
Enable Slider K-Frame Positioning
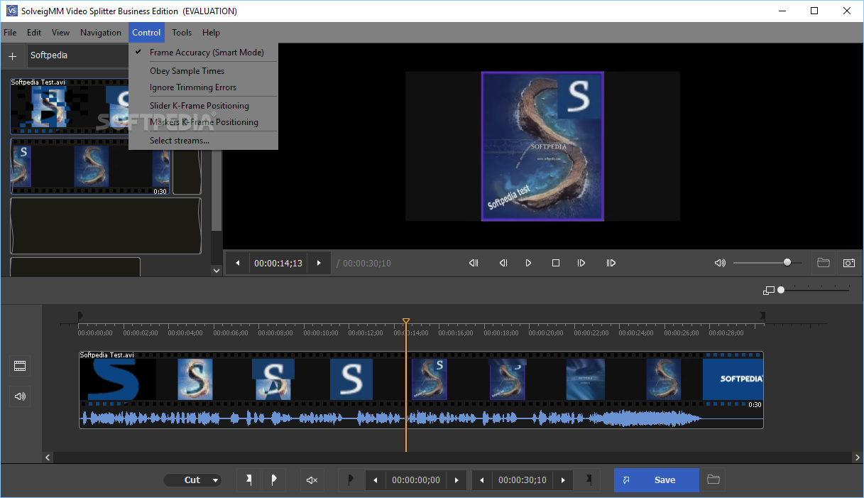tap(203, 106)
